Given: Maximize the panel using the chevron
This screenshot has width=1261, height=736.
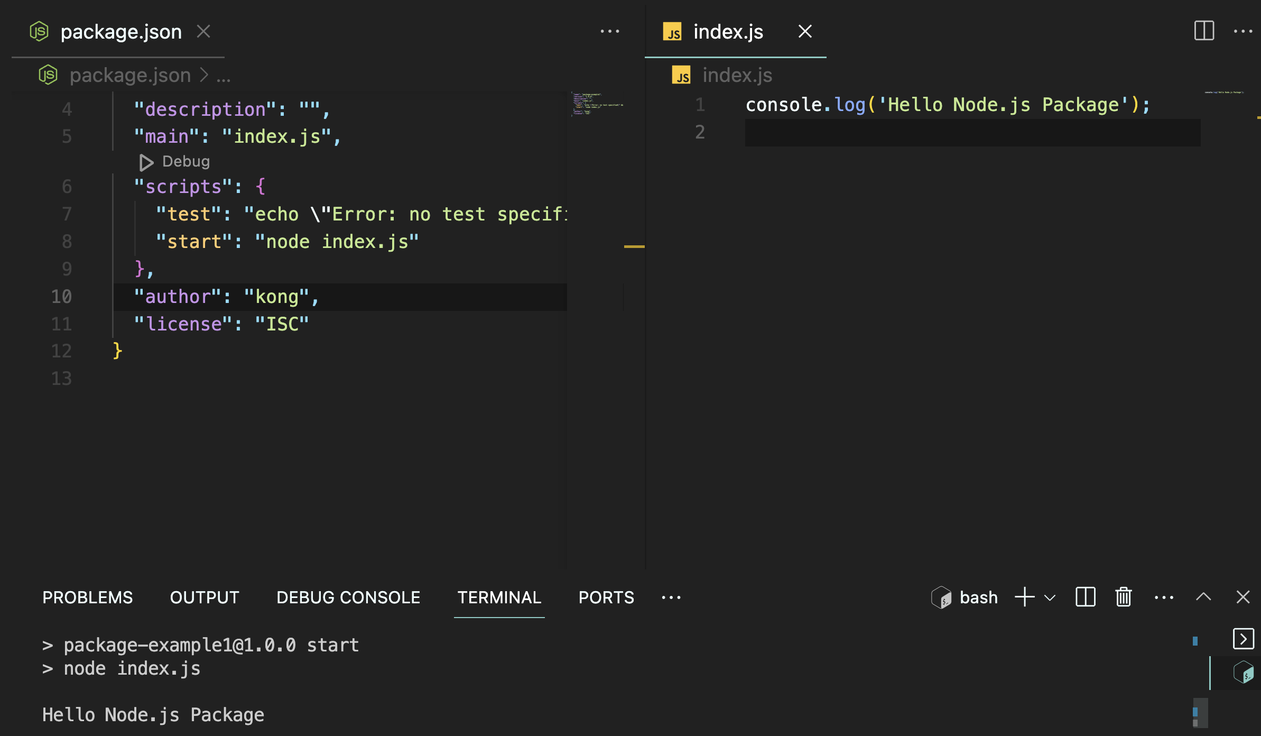Looking at the screenshot, I should tap(1203, 597).
